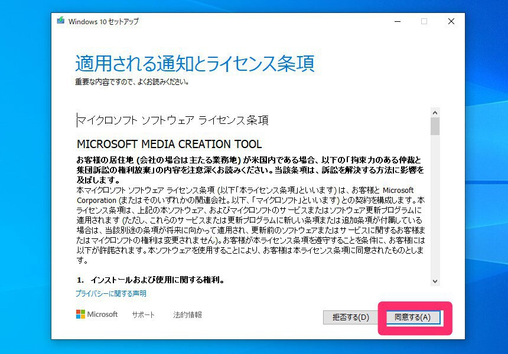Click the 重要な内容ですので、よくお読みください text

(x=132, y=82)
